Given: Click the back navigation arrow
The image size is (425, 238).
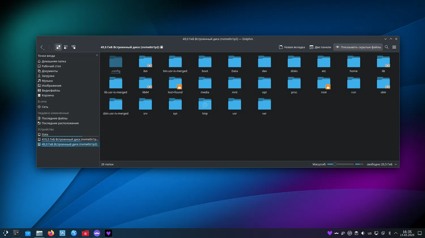Looking at the screenshot, I should 42,47.
